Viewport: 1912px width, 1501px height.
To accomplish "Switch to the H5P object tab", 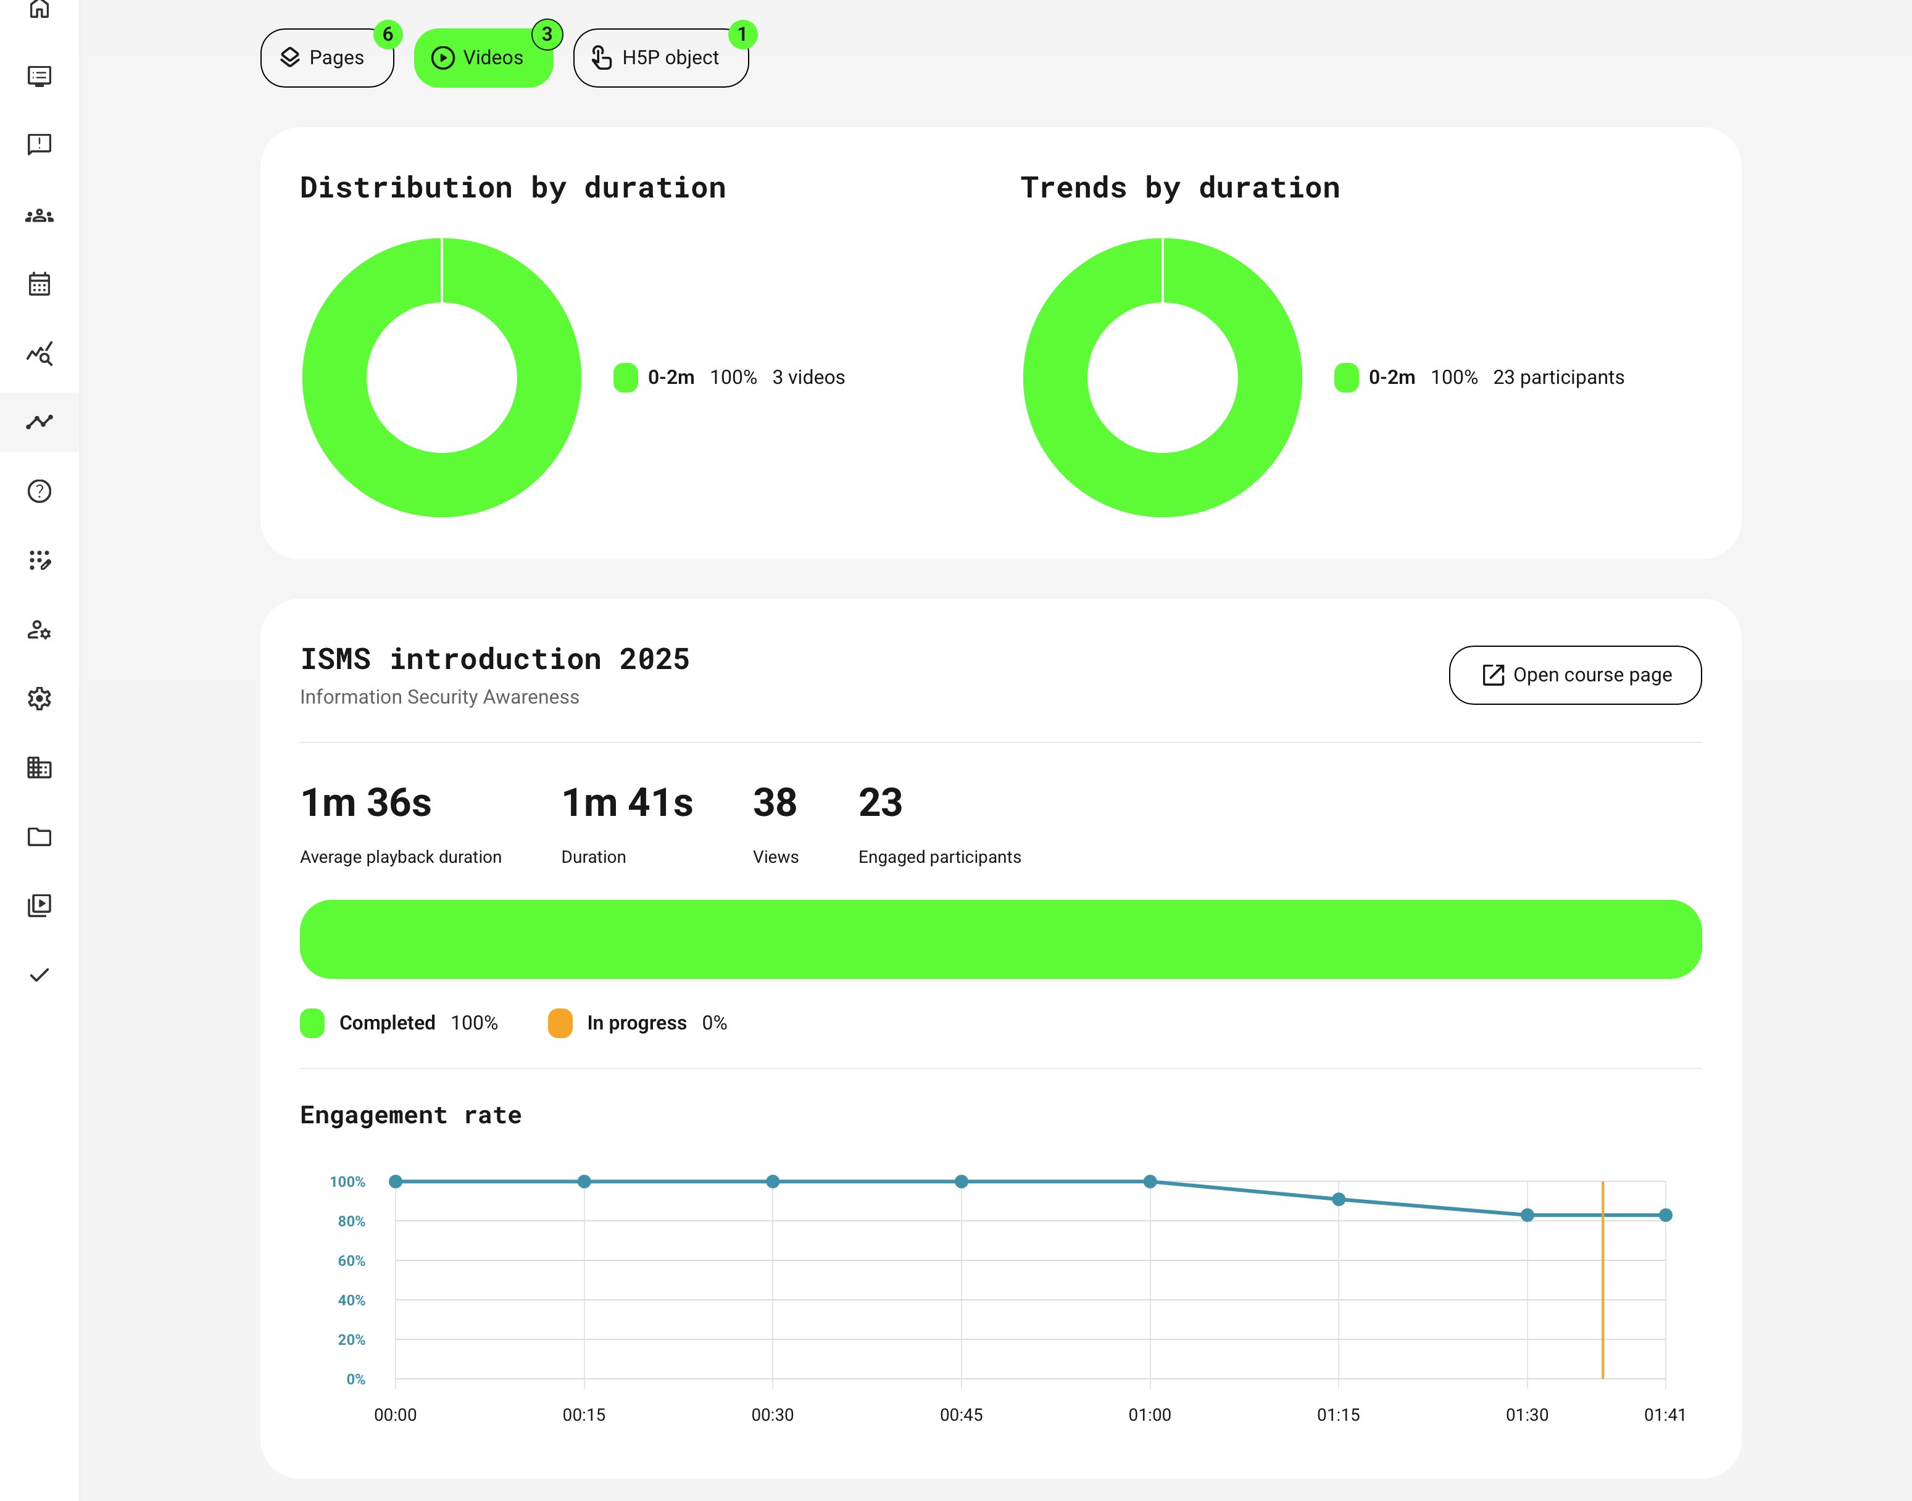I will tap(661, 57).
